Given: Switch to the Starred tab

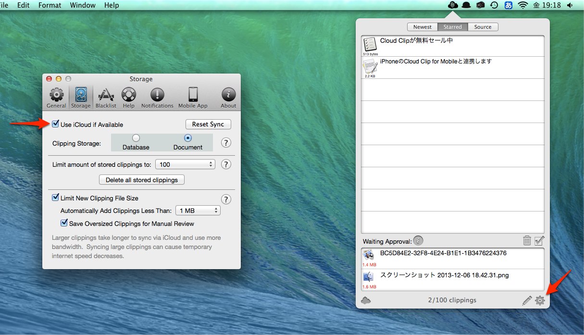Looking at the screenshot, I should [452, 27].
